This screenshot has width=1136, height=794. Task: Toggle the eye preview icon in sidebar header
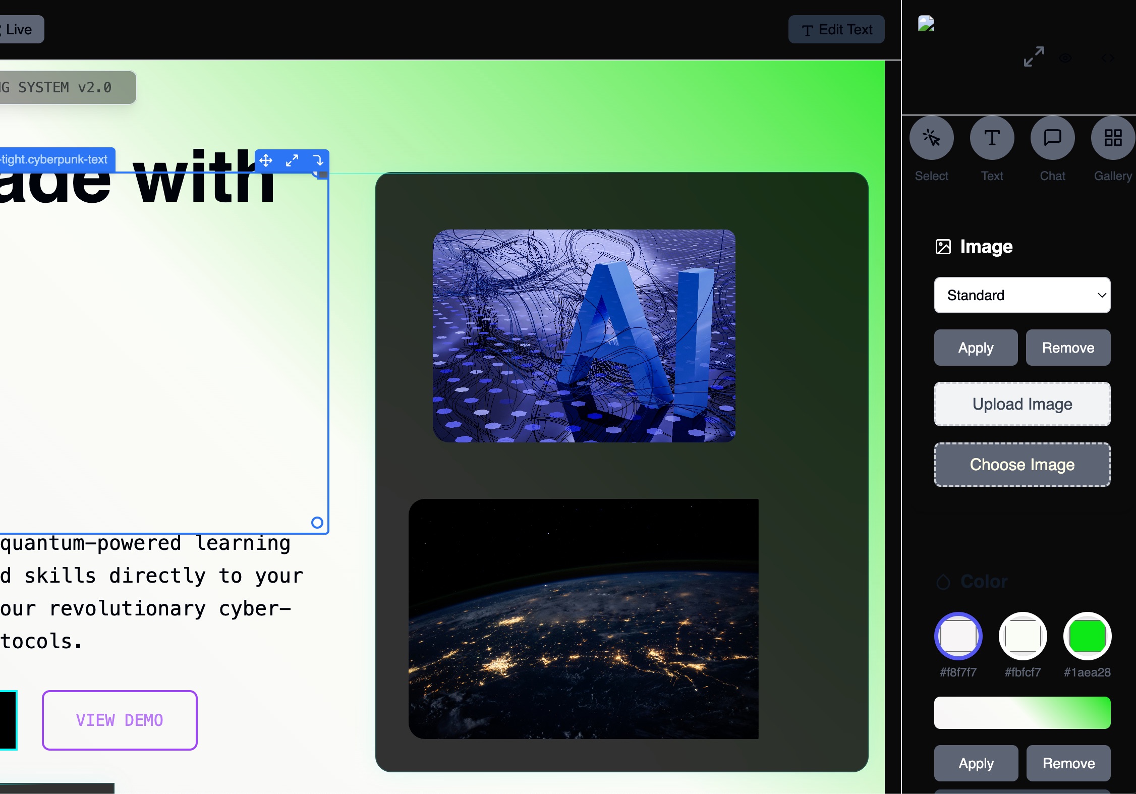tap(1065, 58)
